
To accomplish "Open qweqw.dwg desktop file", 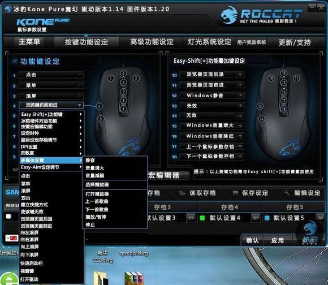I will coord(133,253).
